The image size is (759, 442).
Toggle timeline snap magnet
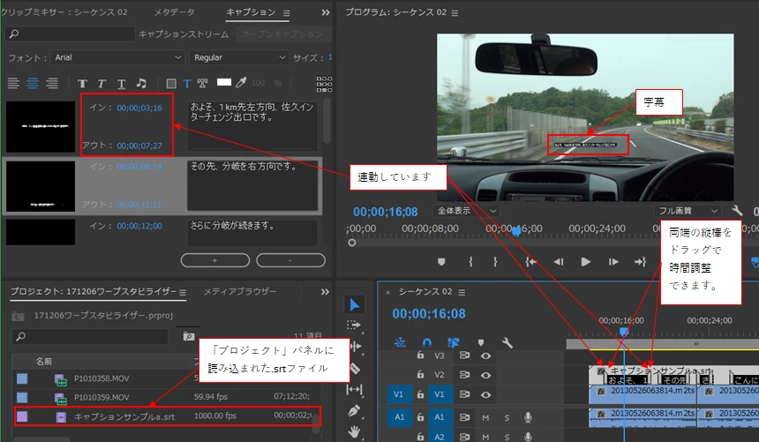(x=426, y=343)
